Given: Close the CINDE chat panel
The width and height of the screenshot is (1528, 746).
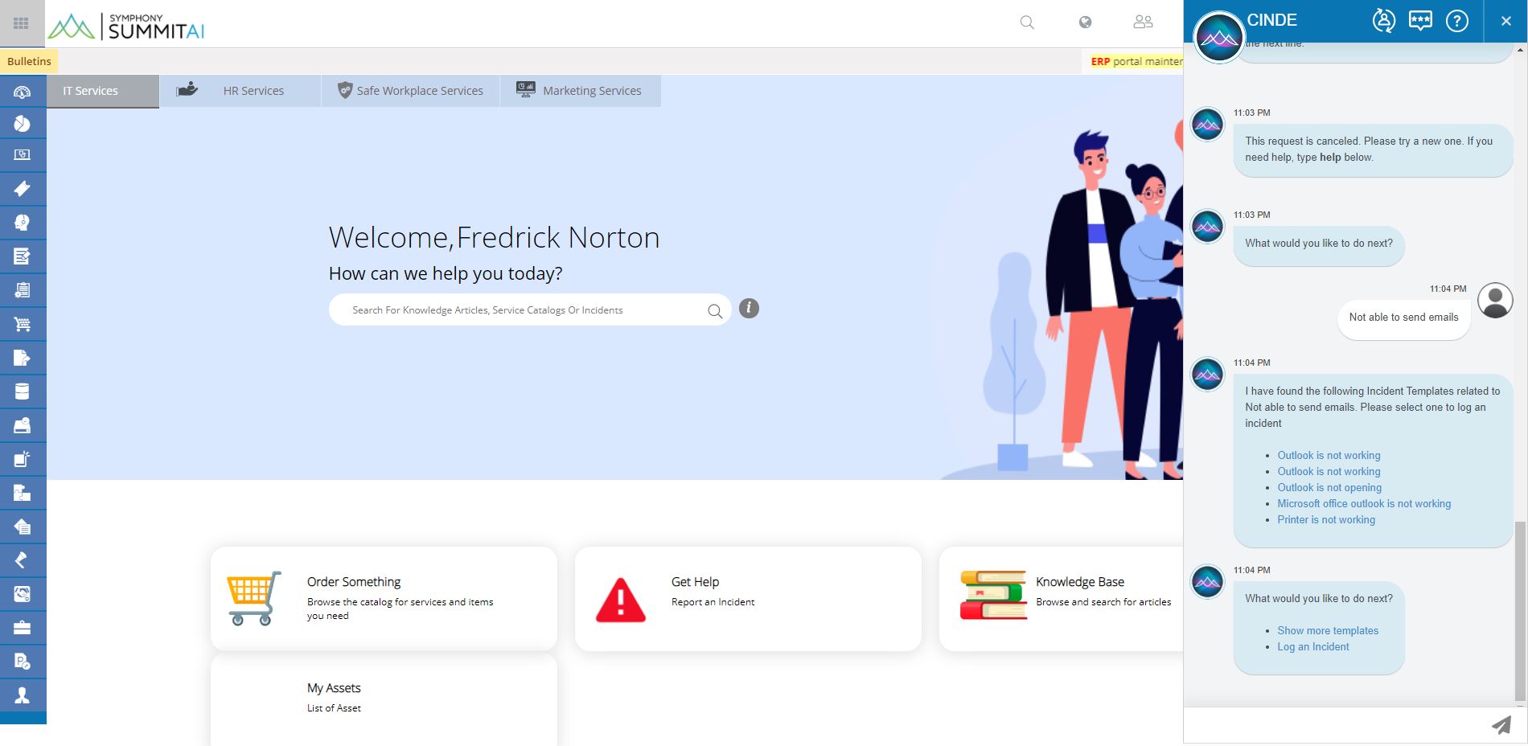Looking at the screenshot, I should (1506, 21).
